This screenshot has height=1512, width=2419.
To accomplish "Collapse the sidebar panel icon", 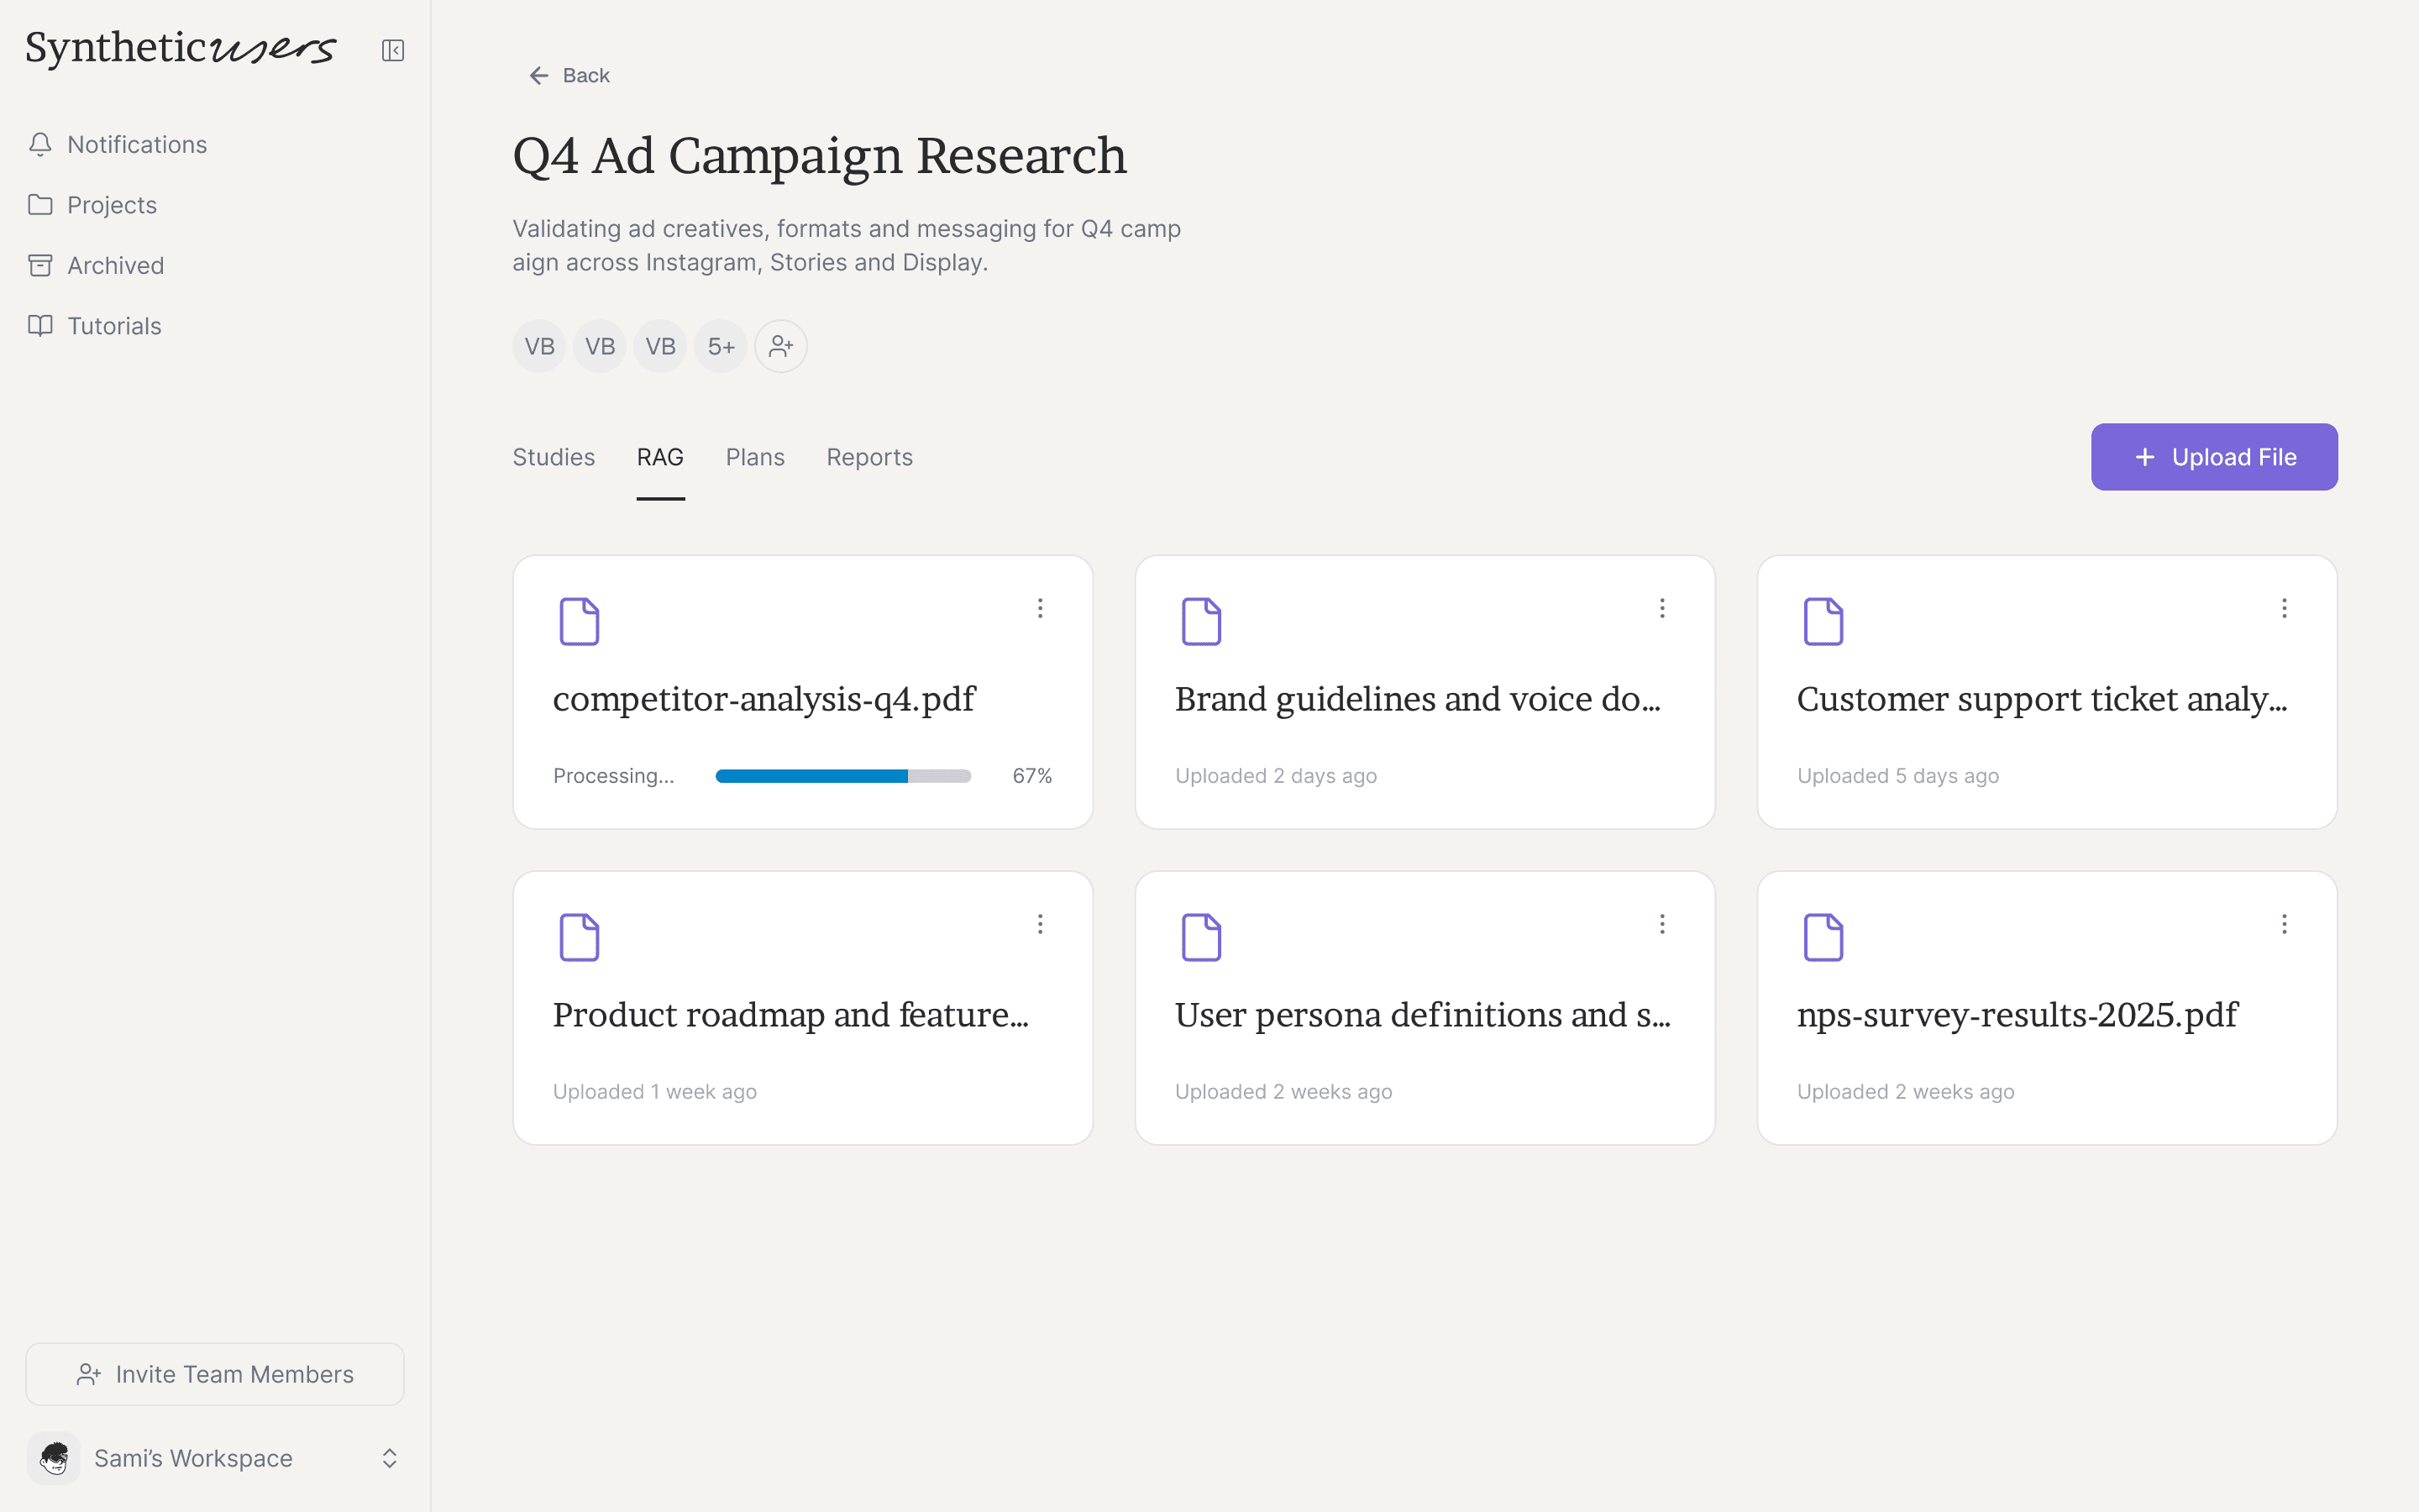I will [393, 50].
